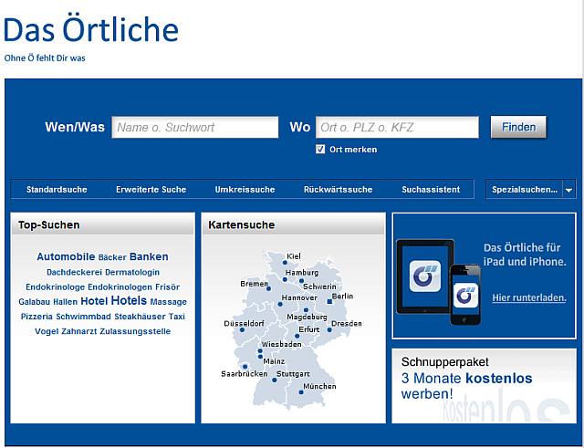Click the Taxi search link
The height and width of the screenshot is (448, 584).
tap(176, 317)
